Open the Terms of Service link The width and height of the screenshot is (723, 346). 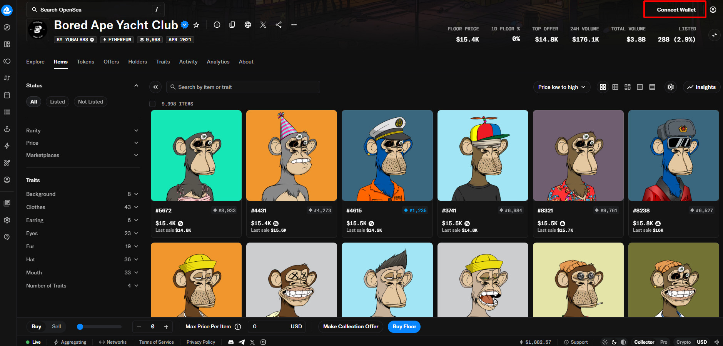(157, 342)
